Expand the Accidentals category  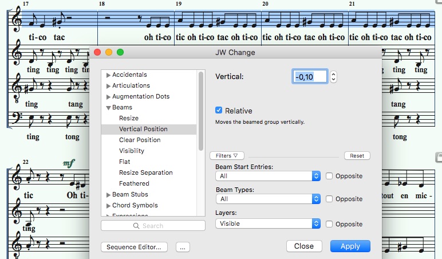pyautogui.click(x=108, y=75)
